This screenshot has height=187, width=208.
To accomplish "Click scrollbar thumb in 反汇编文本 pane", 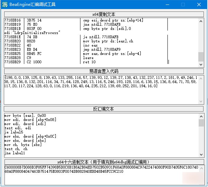I will pyautogui.click(x=201, y=123).
